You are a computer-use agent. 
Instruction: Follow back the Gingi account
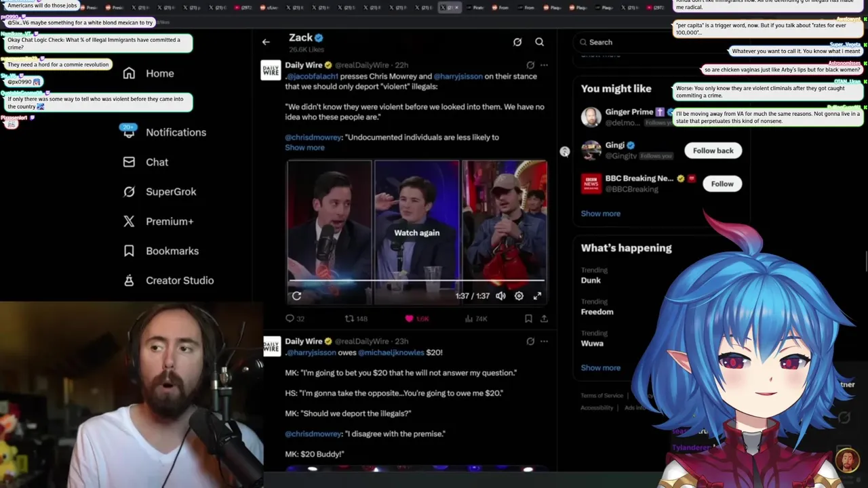coord(713,150)
